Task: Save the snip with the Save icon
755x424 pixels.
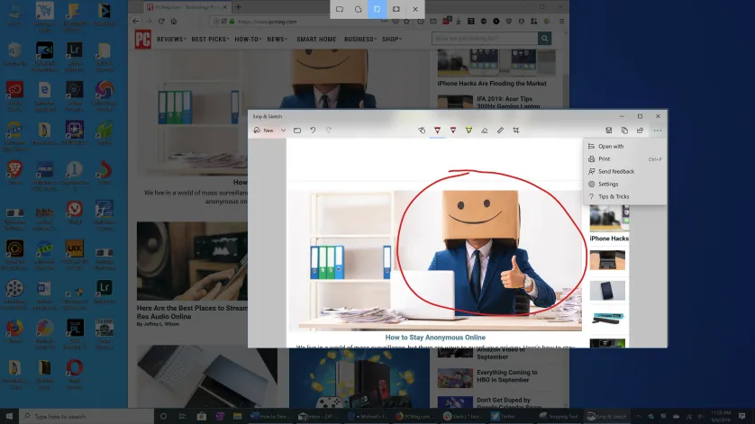Action: click(x=609, y=131)
